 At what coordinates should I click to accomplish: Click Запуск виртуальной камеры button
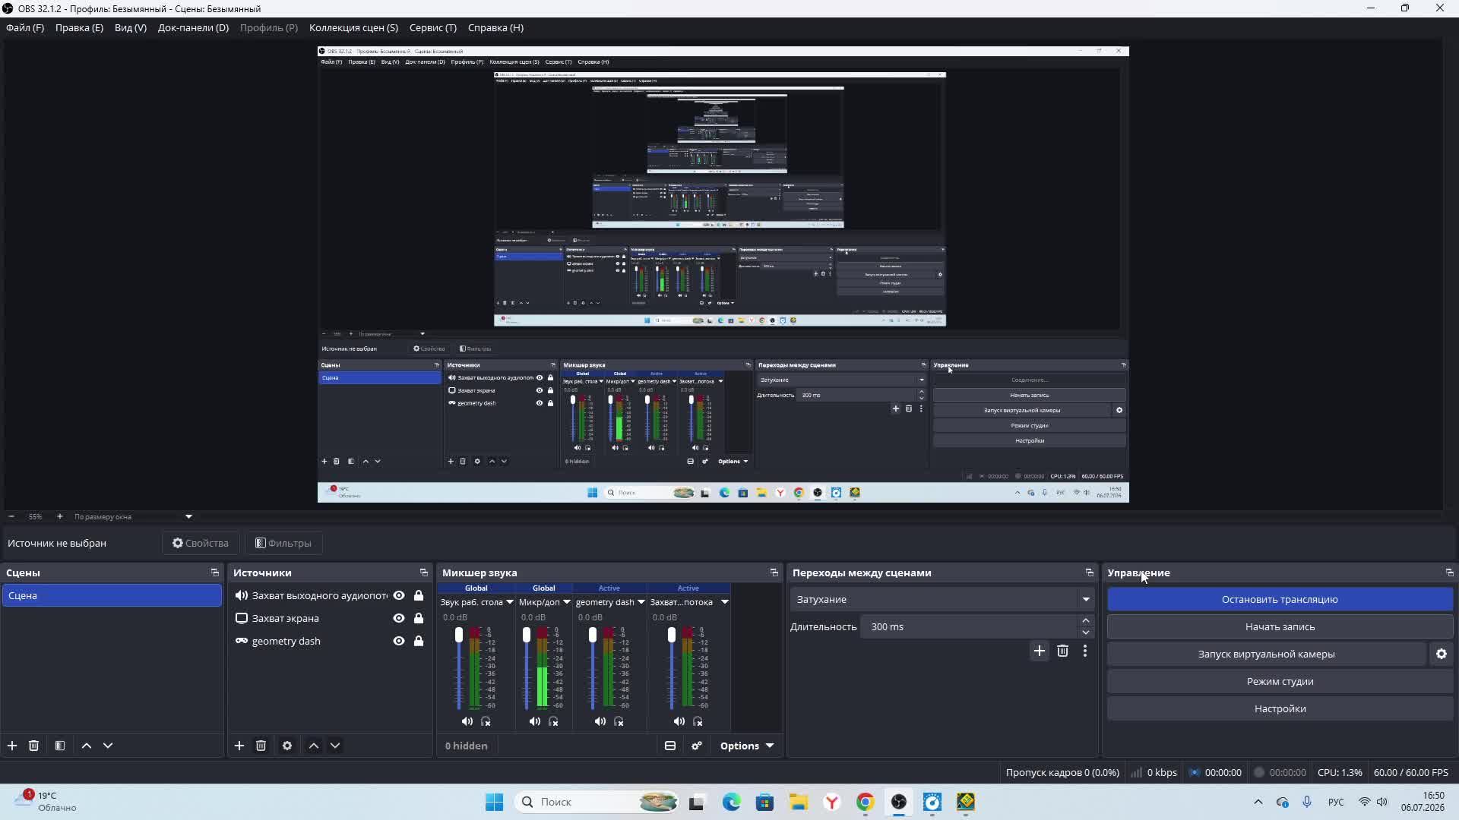point(1266,654)
